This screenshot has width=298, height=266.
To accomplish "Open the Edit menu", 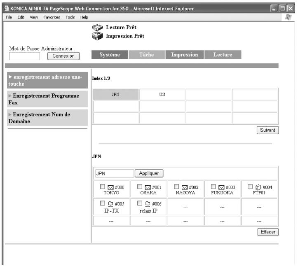I will click(21, 17).
